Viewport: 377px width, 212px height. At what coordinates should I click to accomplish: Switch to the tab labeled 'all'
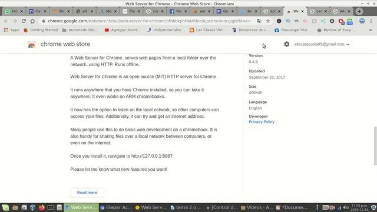84,11
